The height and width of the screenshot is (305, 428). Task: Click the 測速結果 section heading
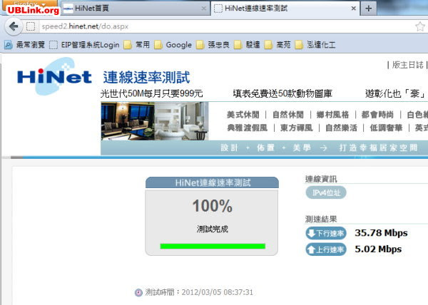(x=321, y=219)
